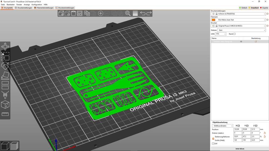Image resolution: width=269 pixels, height=151 pixels.
Task: Switch to Filamenteinstellungen tab
Action: pos(44,8)
